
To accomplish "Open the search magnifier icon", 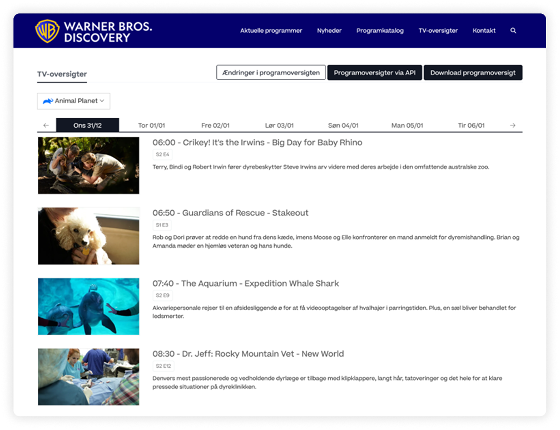I will pos(513,31).
